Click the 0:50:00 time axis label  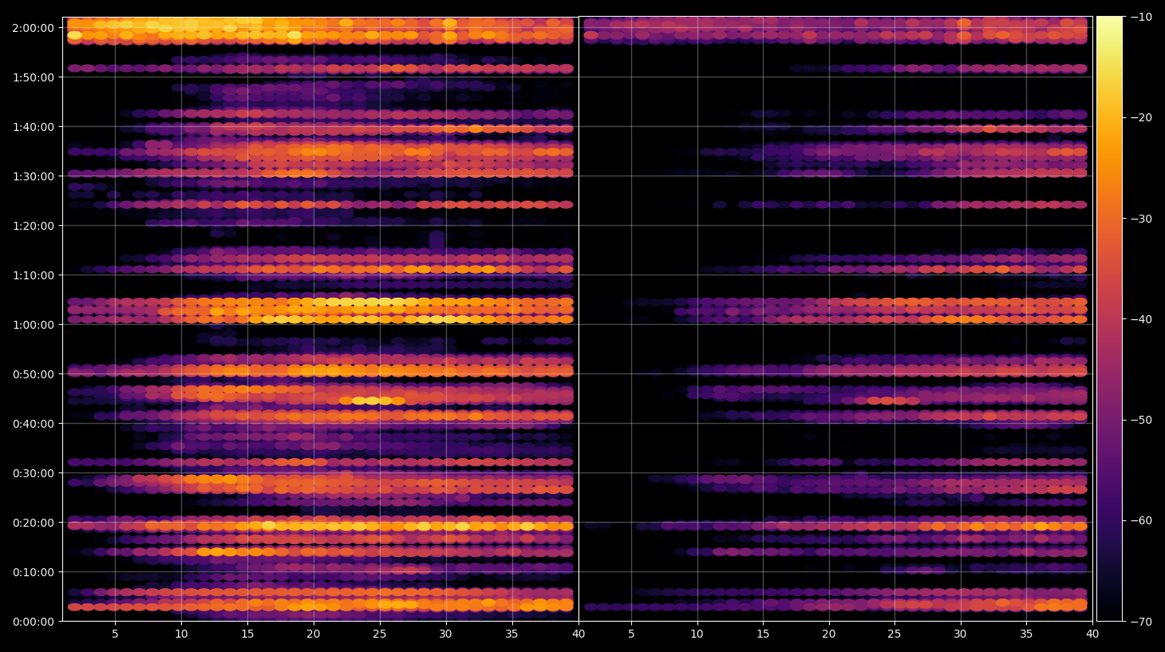pyautogui.click(x=33, y=374)
